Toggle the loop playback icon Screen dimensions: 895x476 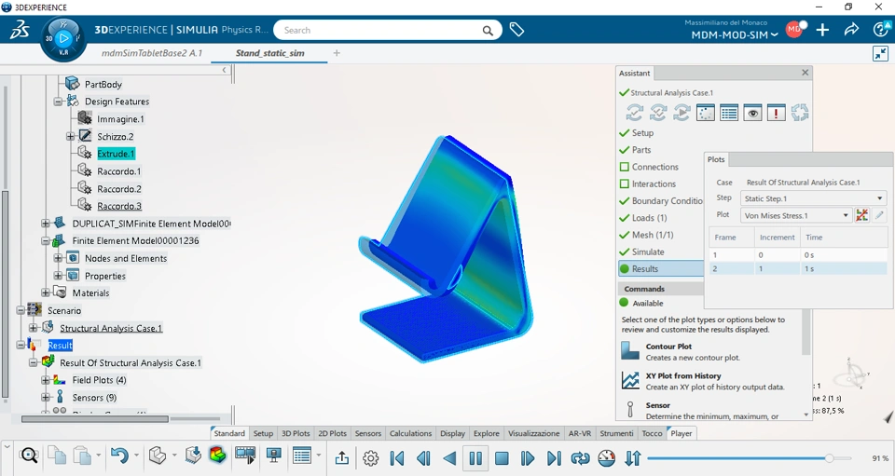[580, 457]
